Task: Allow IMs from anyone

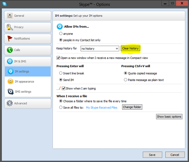Action: tap(61, 34)
